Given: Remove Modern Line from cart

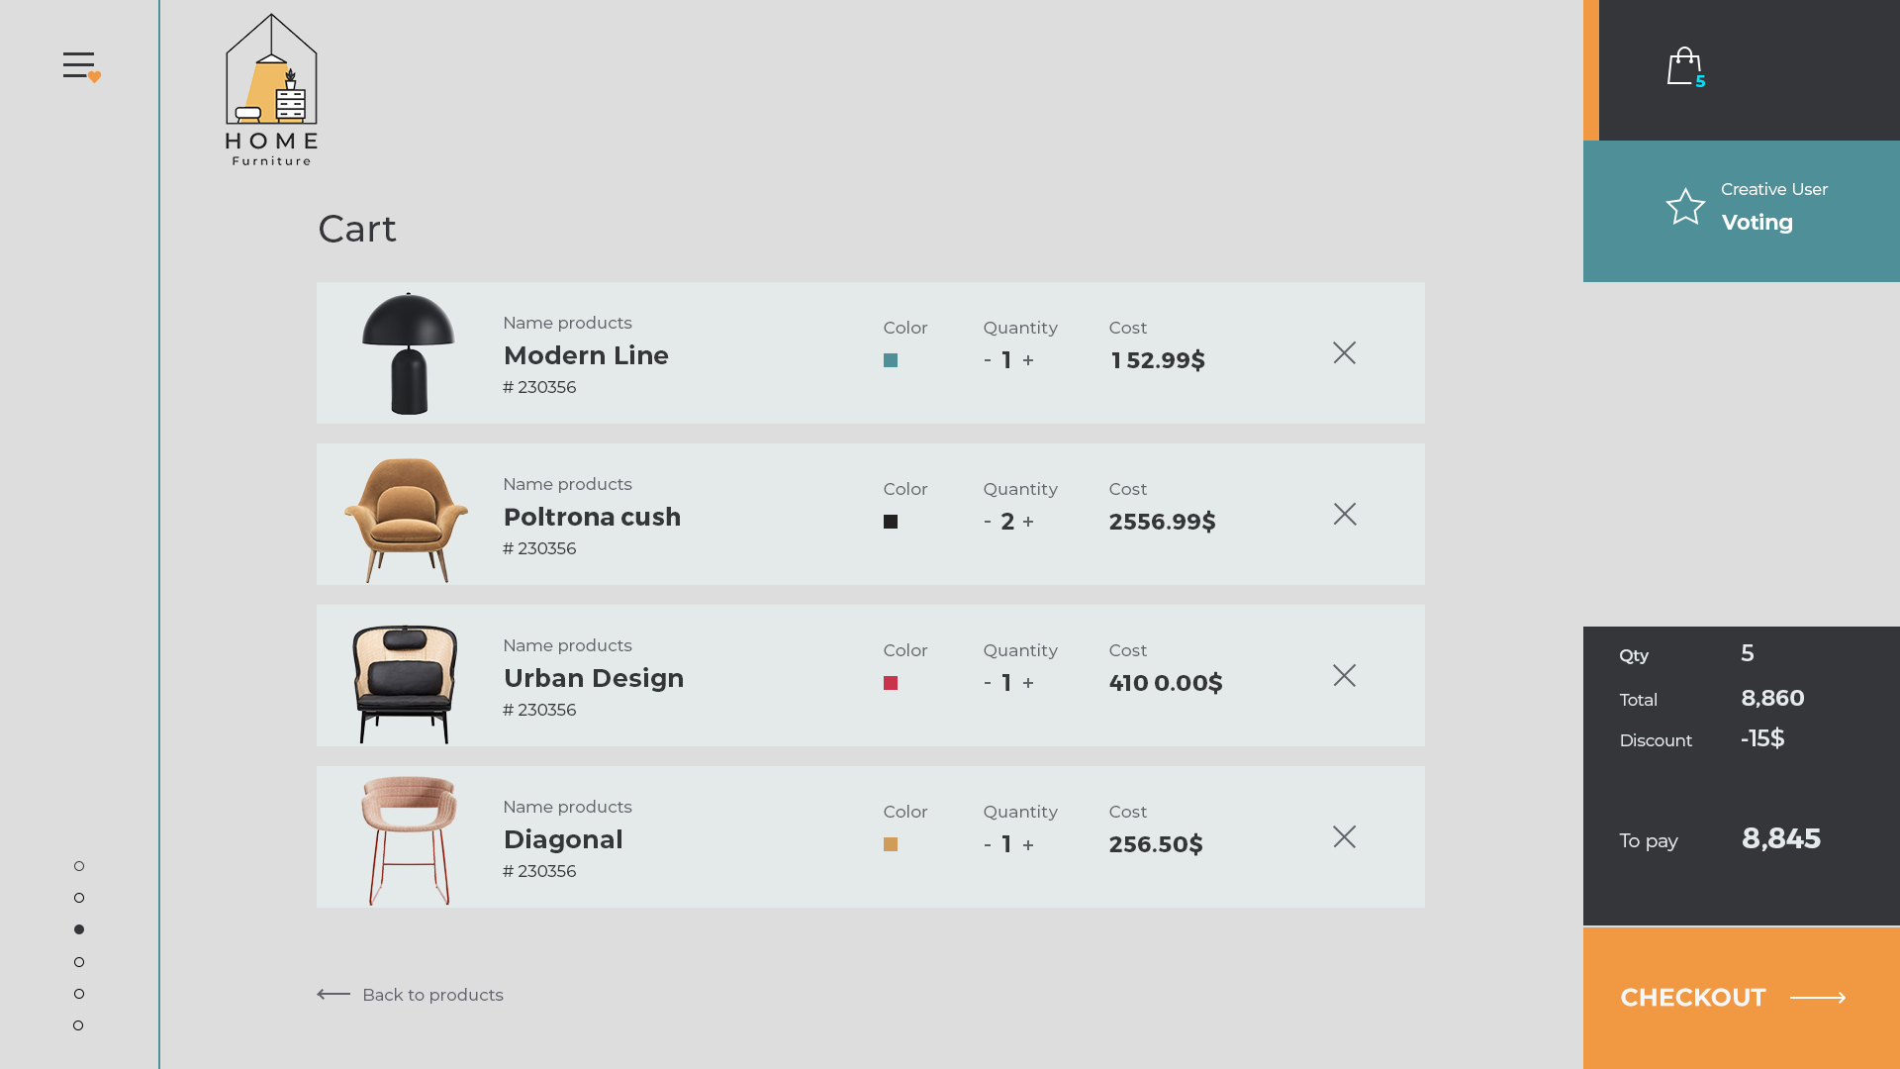Looking at the screenshot, I should (1344, 353).
